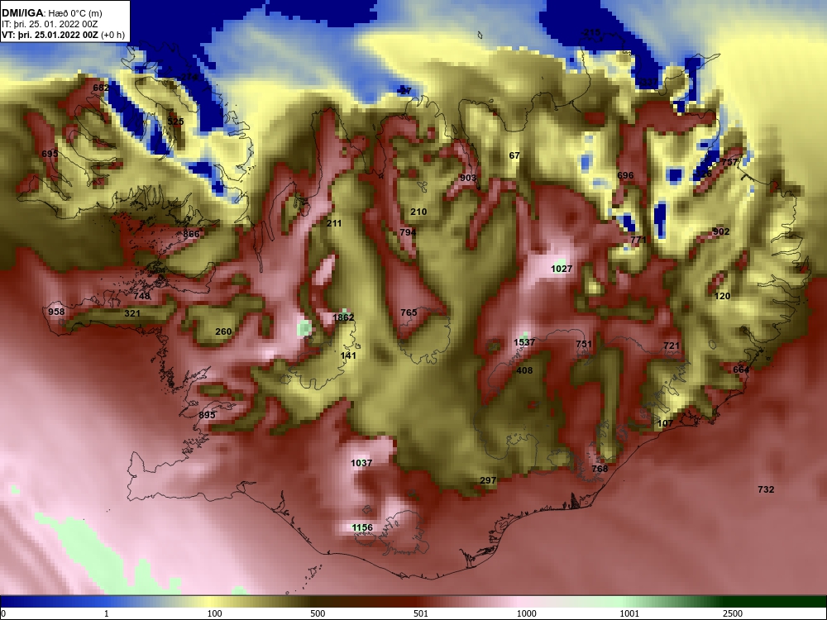Click the 794 map value
This screenshot has height=620, width=827.
[408, 232]
